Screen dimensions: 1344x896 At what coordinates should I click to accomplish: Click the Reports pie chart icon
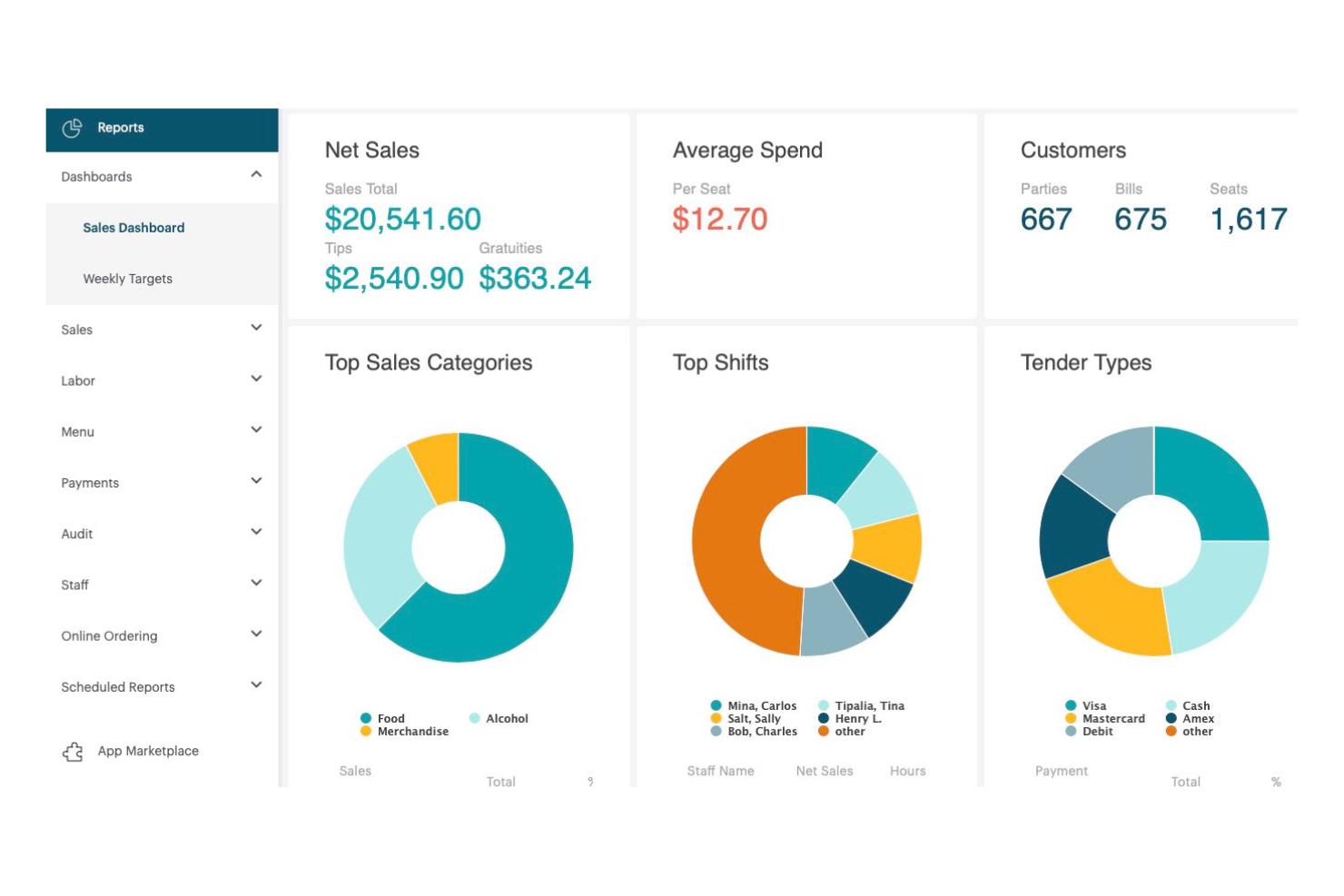tap(74, 127)
